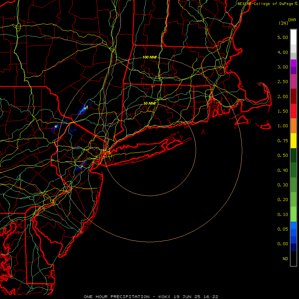This screenshot has width=299, height=299.
Task: Select the "2.00" legend value
Action: [x=283, y=96]
